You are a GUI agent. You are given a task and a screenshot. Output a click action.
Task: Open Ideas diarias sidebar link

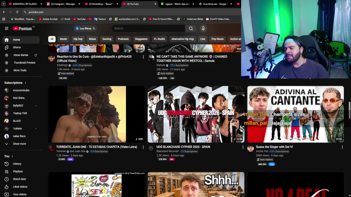coord(21,55)
